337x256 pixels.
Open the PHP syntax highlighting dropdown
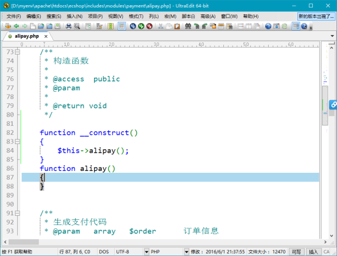point(187,251)
